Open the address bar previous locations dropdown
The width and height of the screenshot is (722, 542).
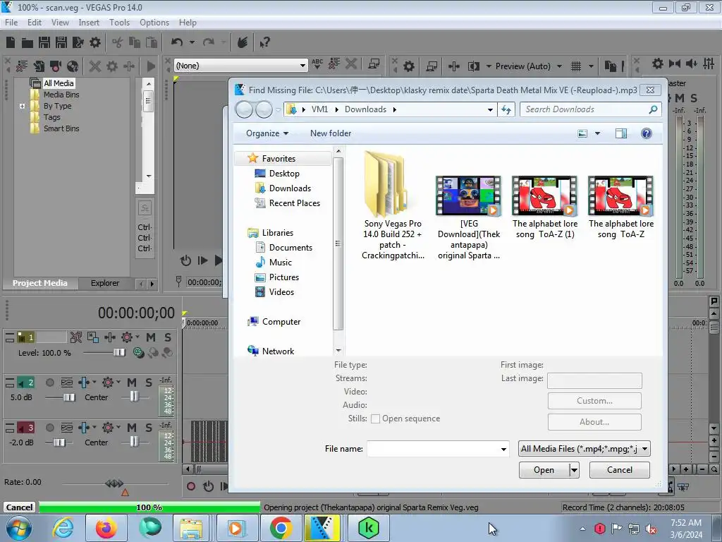tap(491, 109)
